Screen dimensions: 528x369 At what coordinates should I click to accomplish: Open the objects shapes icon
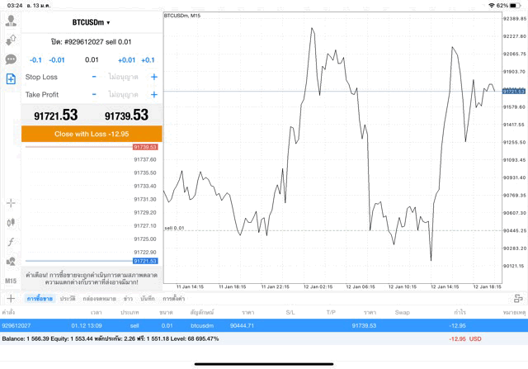coord(11,261)
